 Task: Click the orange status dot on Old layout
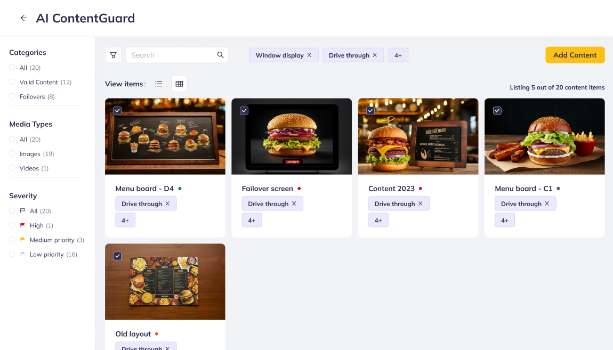tap(156, 333)
